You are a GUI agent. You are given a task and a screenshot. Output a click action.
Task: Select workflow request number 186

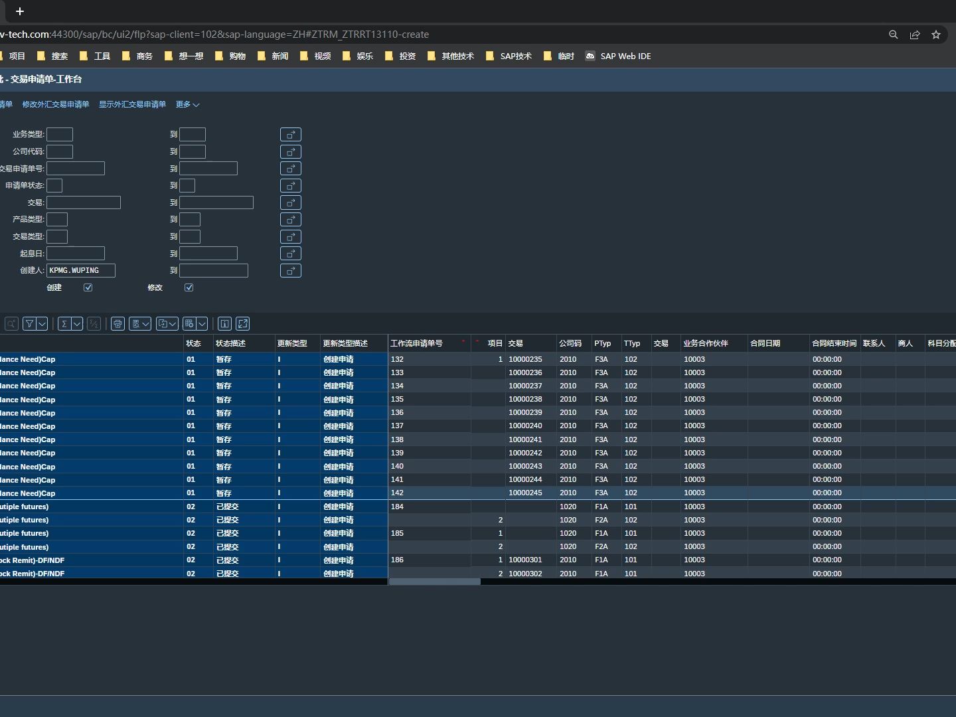[430, 560]
